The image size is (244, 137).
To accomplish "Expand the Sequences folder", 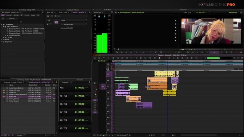I will [x=2, y=42].
